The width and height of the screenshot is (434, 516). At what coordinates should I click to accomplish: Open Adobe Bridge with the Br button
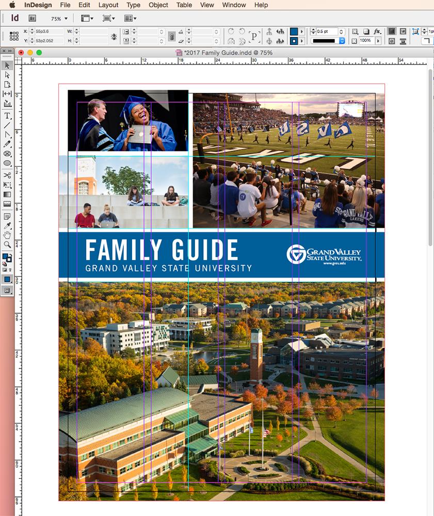(x=32, y=19)
